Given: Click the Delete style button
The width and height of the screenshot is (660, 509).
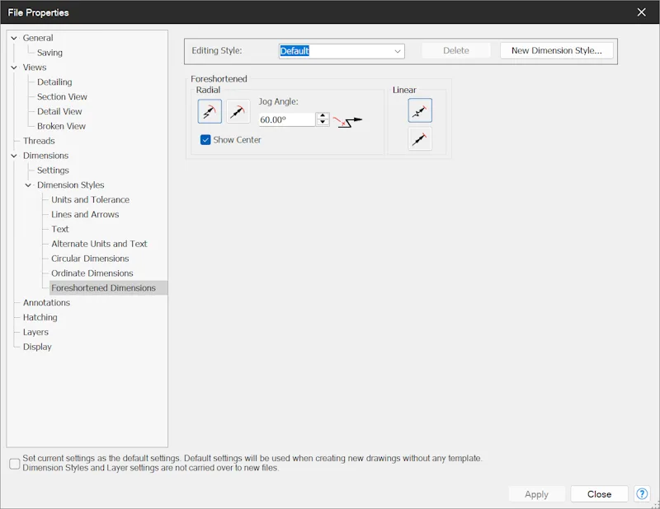Looking at the screenshot, I should click(456, 50).
